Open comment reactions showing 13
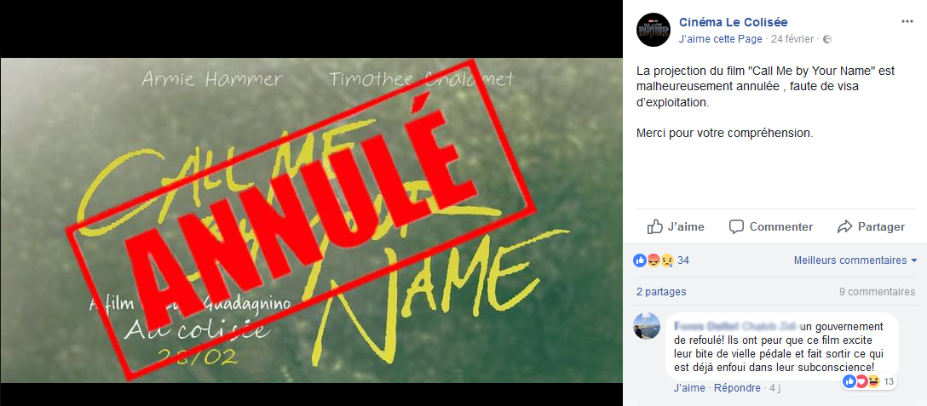 (869, 382)
